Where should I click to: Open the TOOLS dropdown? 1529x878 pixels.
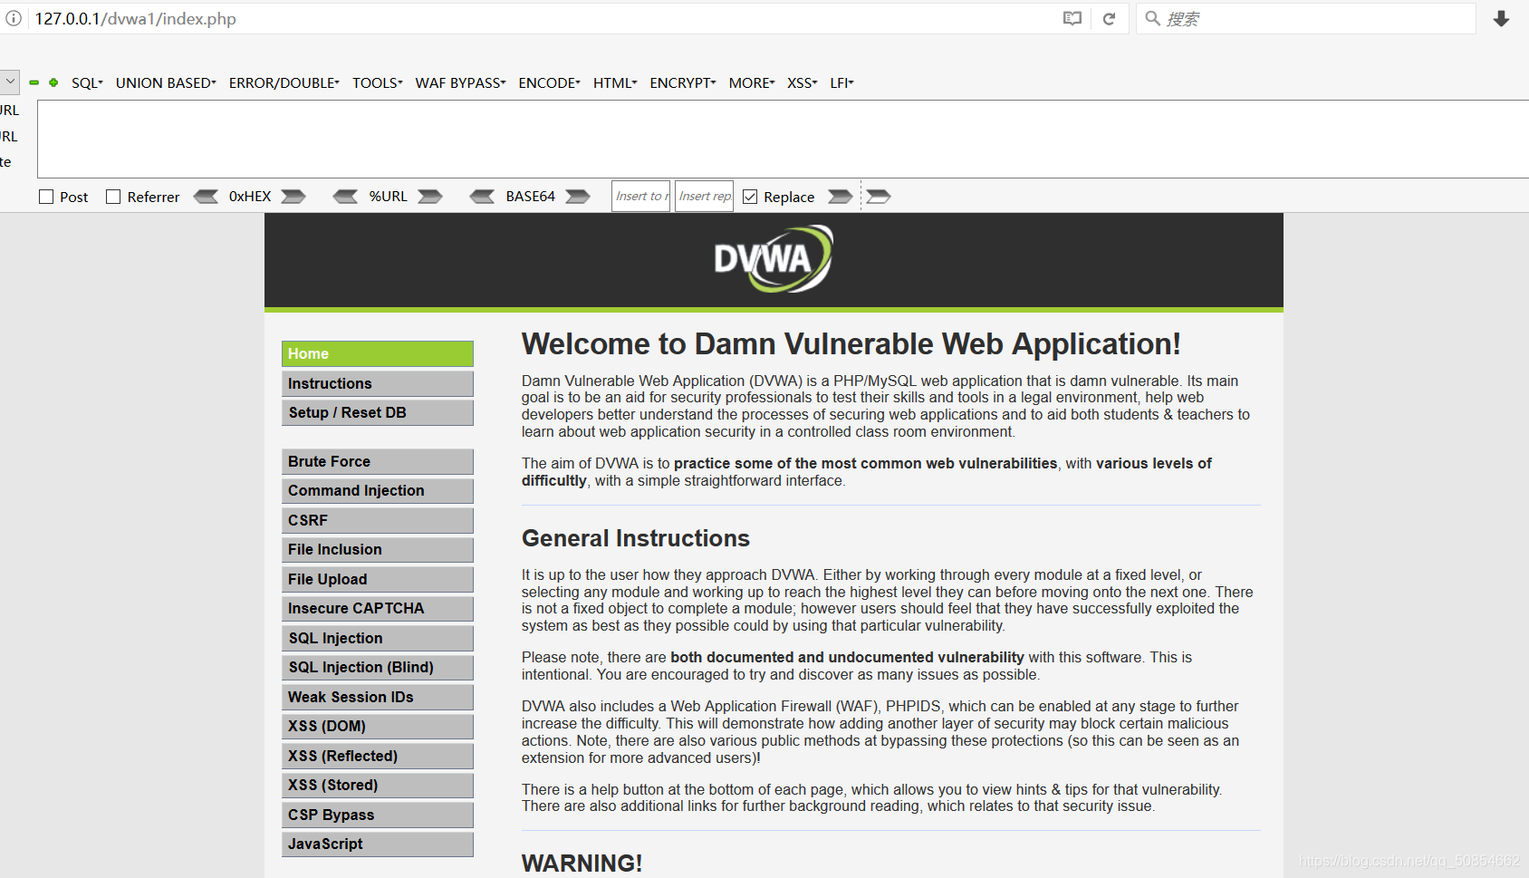[x=378, y=82]
